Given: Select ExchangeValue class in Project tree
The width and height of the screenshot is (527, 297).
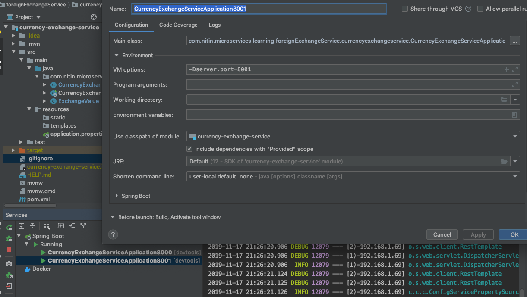Looking at the screenshot, I should coord(79,101).
